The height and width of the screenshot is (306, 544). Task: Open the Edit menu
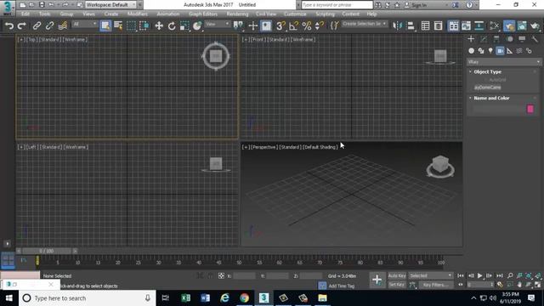pos(25,14)
